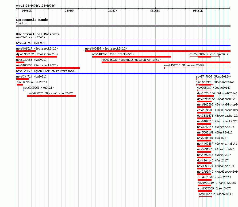The height and width of the screenshot is (207, 238).
Task: Click nsv958087 (Dogan2014) label
Action: tap(214, 88)
